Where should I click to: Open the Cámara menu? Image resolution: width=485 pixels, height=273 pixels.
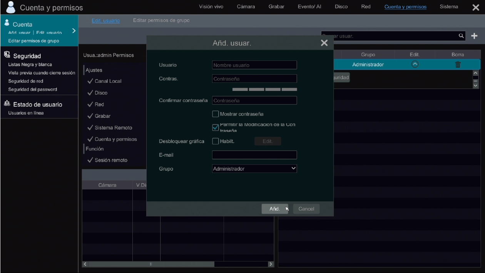click(x=246, y=7)
